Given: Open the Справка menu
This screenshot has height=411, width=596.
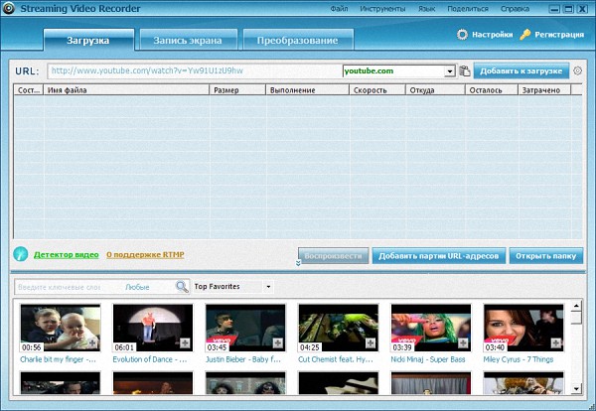Looking at the screenshot, I should coord(515,8).
